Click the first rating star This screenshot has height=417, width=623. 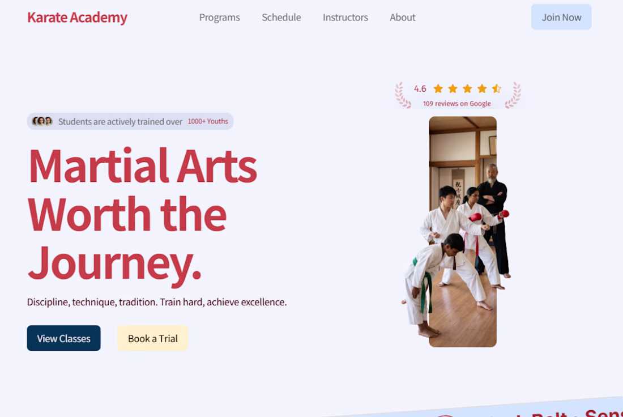(x=438, y=88)
